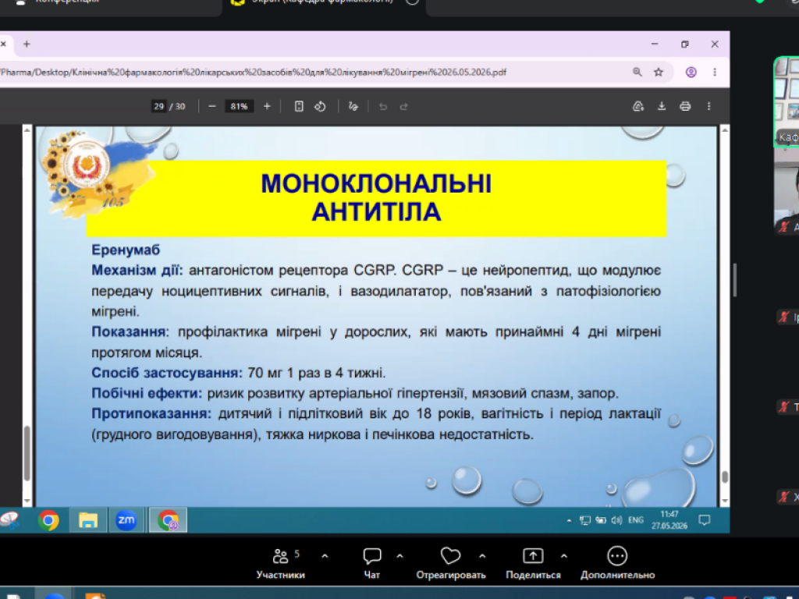
Task: Click the Поделиться share screen button
Action: coord(533,563)
